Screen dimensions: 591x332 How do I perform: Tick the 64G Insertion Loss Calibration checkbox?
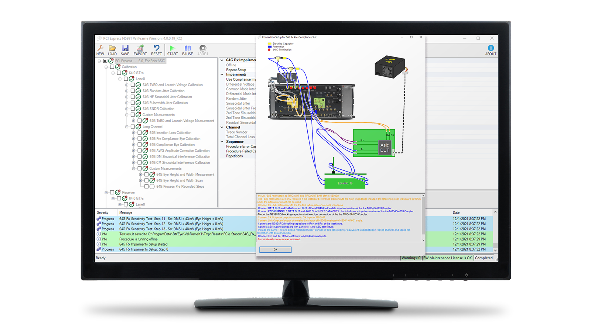pyautogui.click(x=140, y=132)
